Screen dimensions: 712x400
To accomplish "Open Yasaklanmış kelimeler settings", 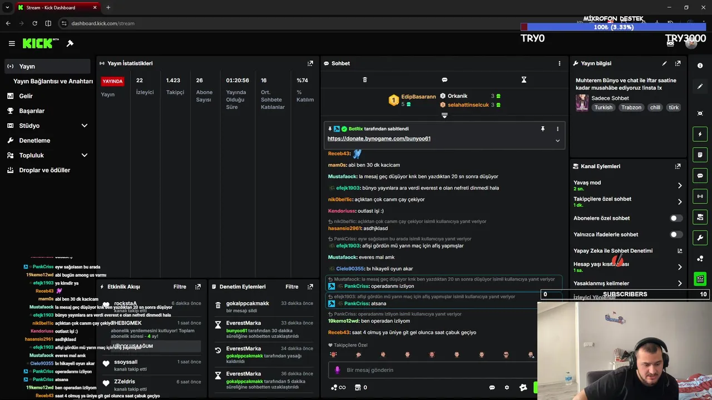I will tap(627, 283).
